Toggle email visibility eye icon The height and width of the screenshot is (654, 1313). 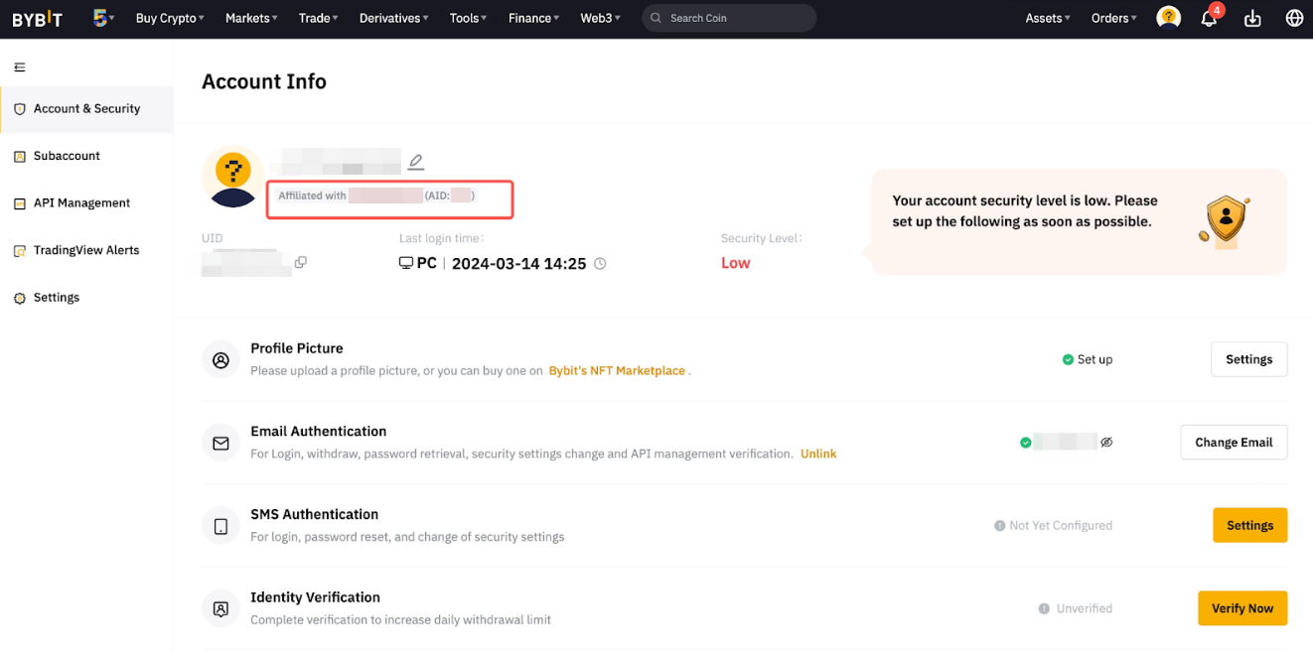pyautogui.click(x=1106, y=443)
